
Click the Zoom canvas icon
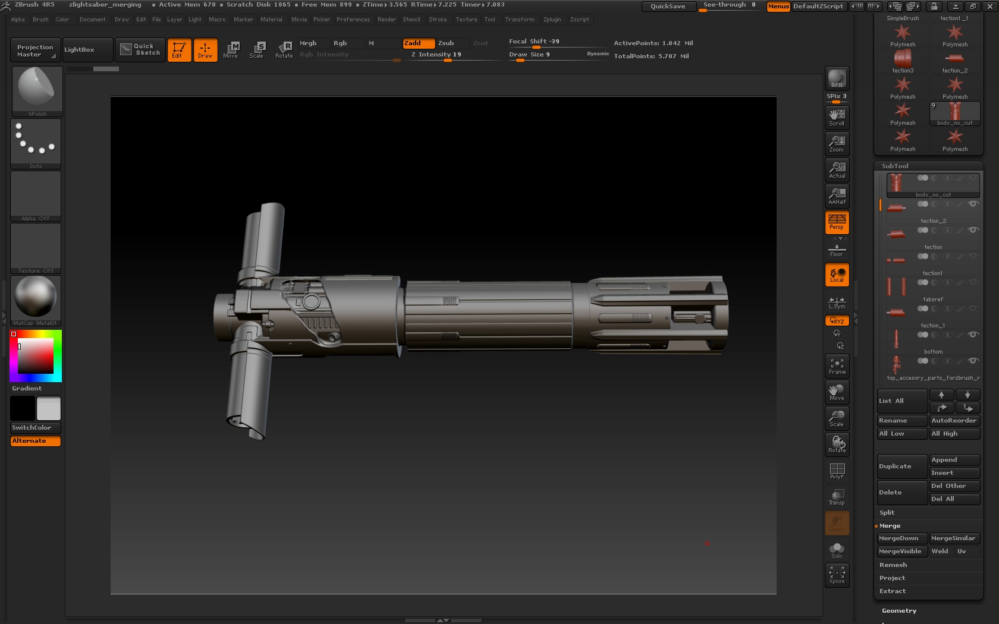tap(837, 143)
